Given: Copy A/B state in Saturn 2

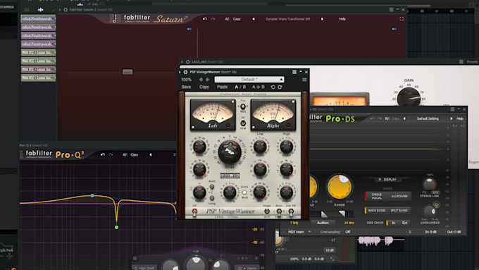Looking at the screenshot, I should 237,19.
